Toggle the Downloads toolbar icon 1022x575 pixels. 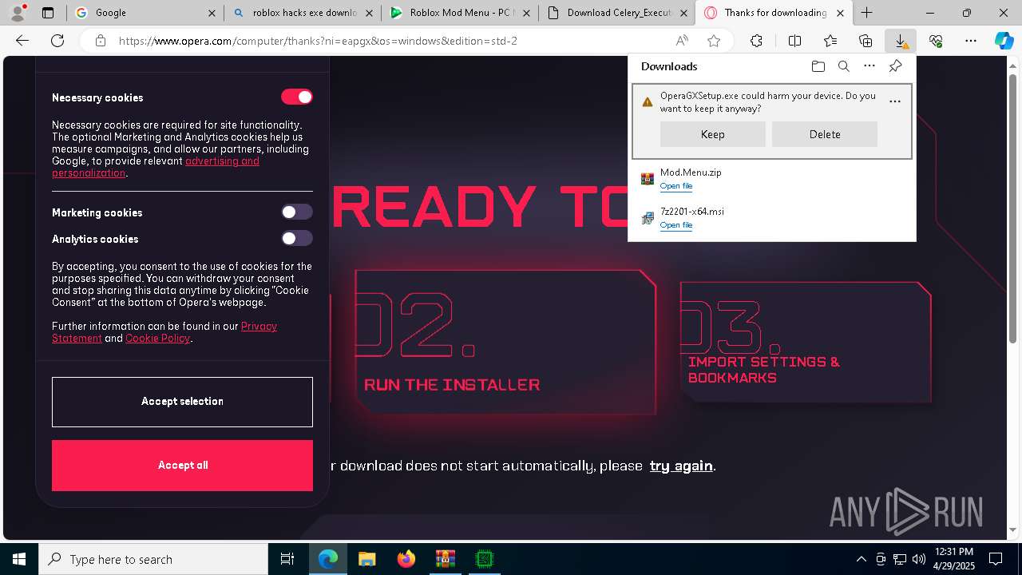[x=901, y=41]
